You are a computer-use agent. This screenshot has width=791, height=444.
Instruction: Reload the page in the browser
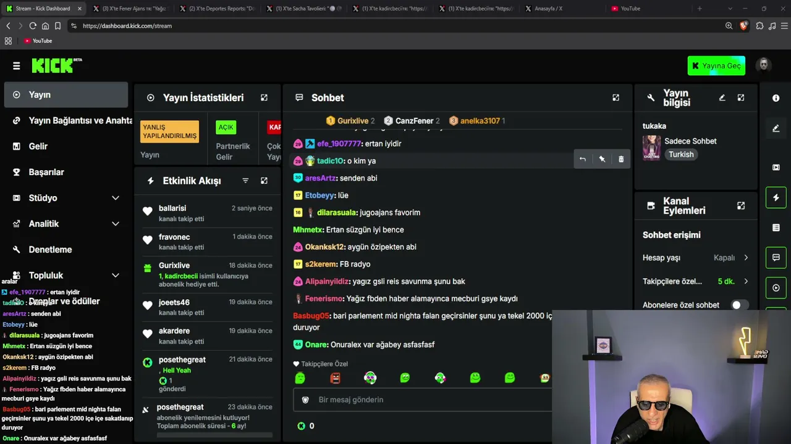[x=33, y=26]
